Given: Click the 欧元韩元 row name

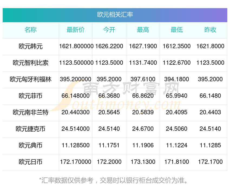Looking at the screenshot, I should click(31, 46).
